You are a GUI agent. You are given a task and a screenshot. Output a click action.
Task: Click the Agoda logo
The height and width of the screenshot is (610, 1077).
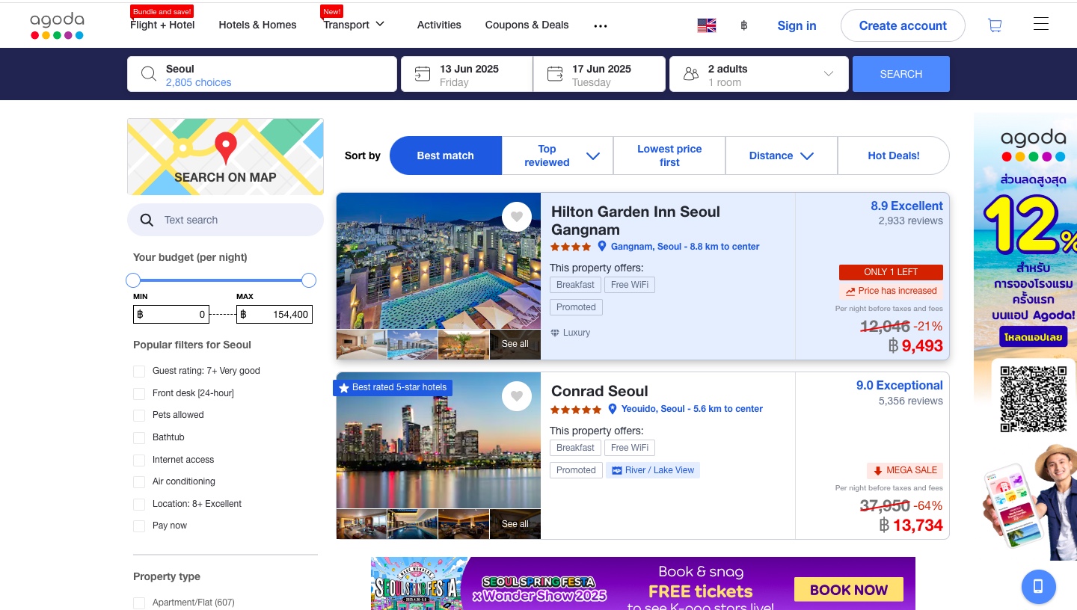click(57, 25)
